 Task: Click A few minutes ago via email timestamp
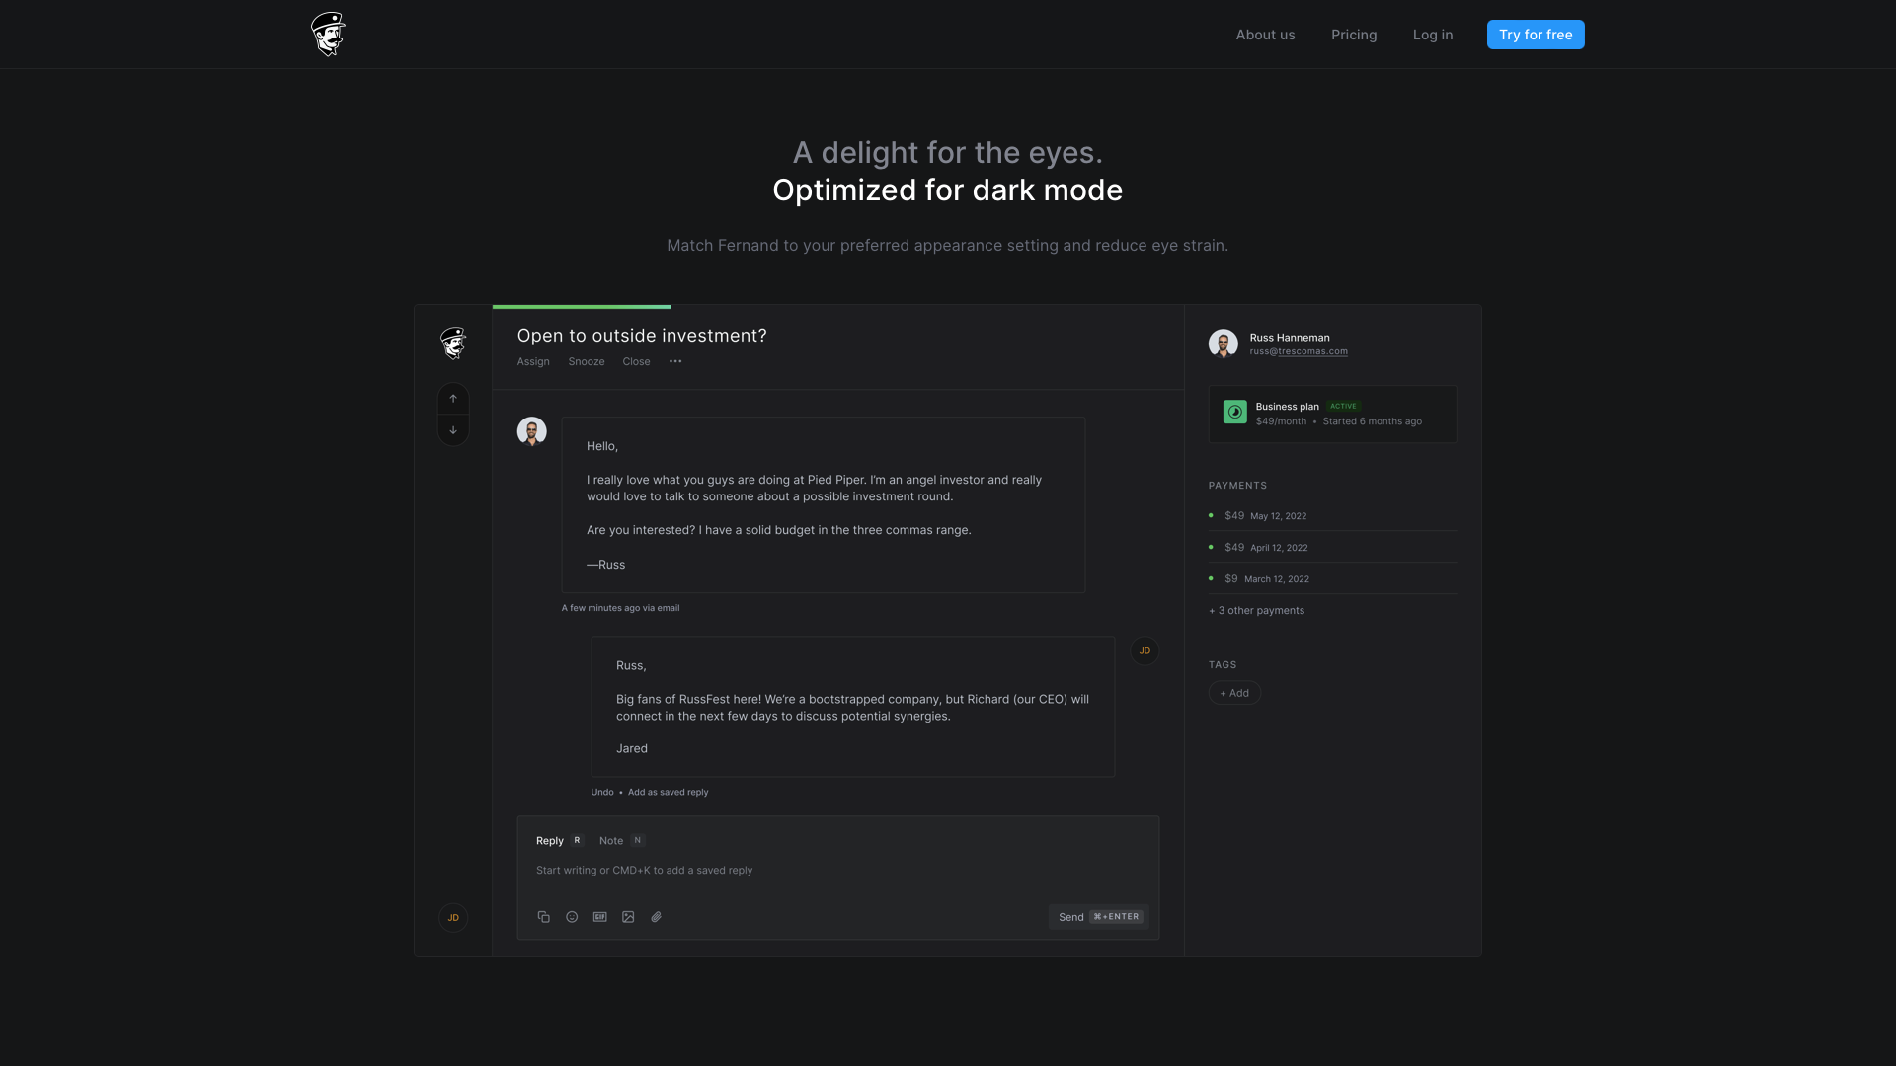(x=620, y=609)
